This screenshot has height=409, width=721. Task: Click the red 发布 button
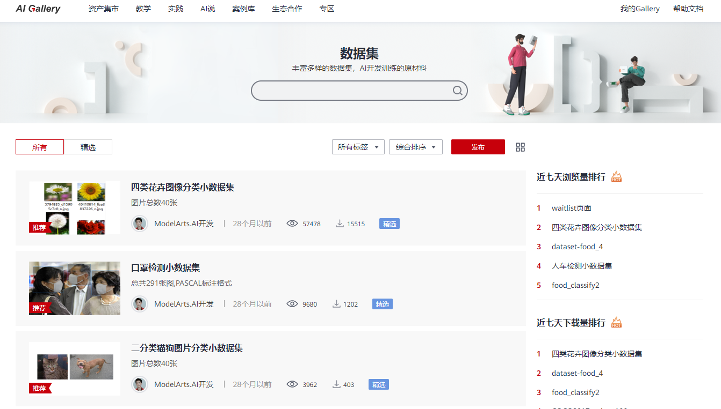point(478,147)
